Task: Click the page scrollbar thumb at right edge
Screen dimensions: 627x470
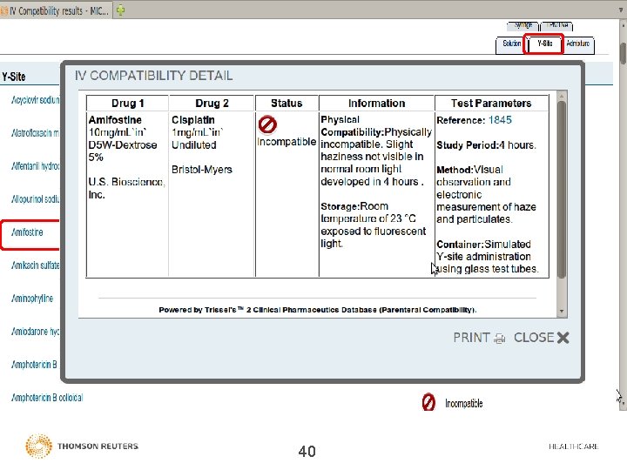Action: point(623,53)
